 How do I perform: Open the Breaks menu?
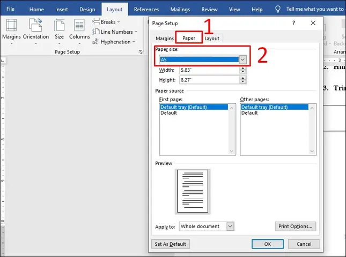pos(106,22)
